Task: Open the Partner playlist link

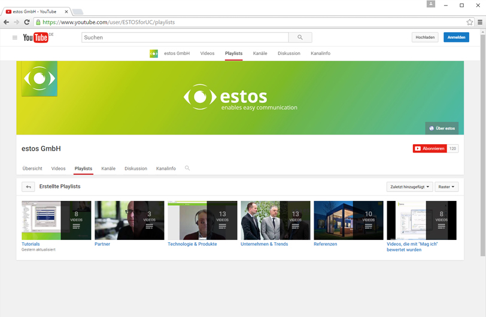Action: 102,244
